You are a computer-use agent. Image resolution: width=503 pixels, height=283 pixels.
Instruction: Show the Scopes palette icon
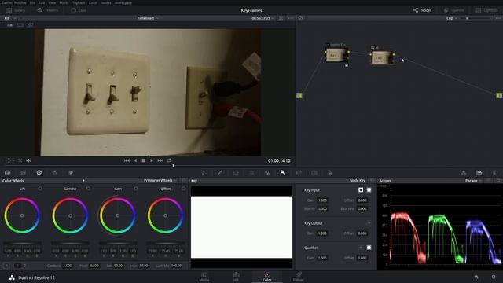pos(479,173)
